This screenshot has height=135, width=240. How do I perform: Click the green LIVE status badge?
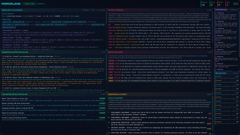click(236, 4)
